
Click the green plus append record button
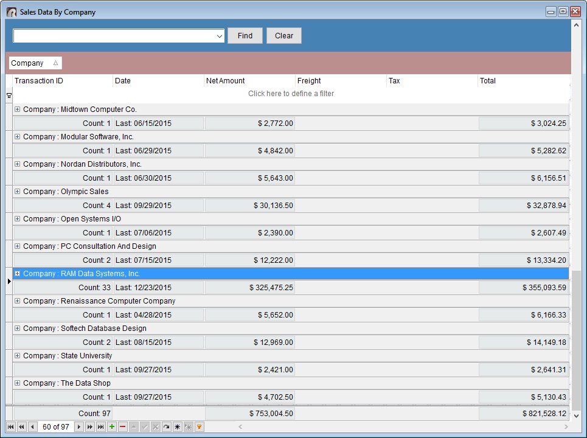coord(112,427)
